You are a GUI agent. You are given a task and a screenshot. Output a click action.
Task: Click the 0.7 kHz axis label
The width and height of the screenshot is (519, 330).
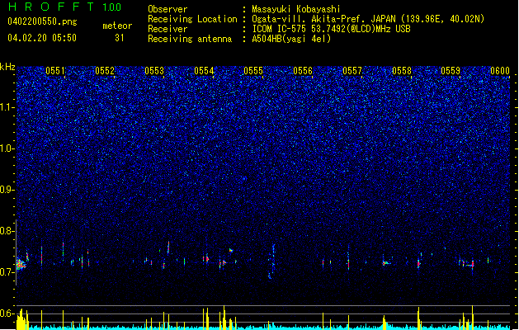[x=7, y=272]
